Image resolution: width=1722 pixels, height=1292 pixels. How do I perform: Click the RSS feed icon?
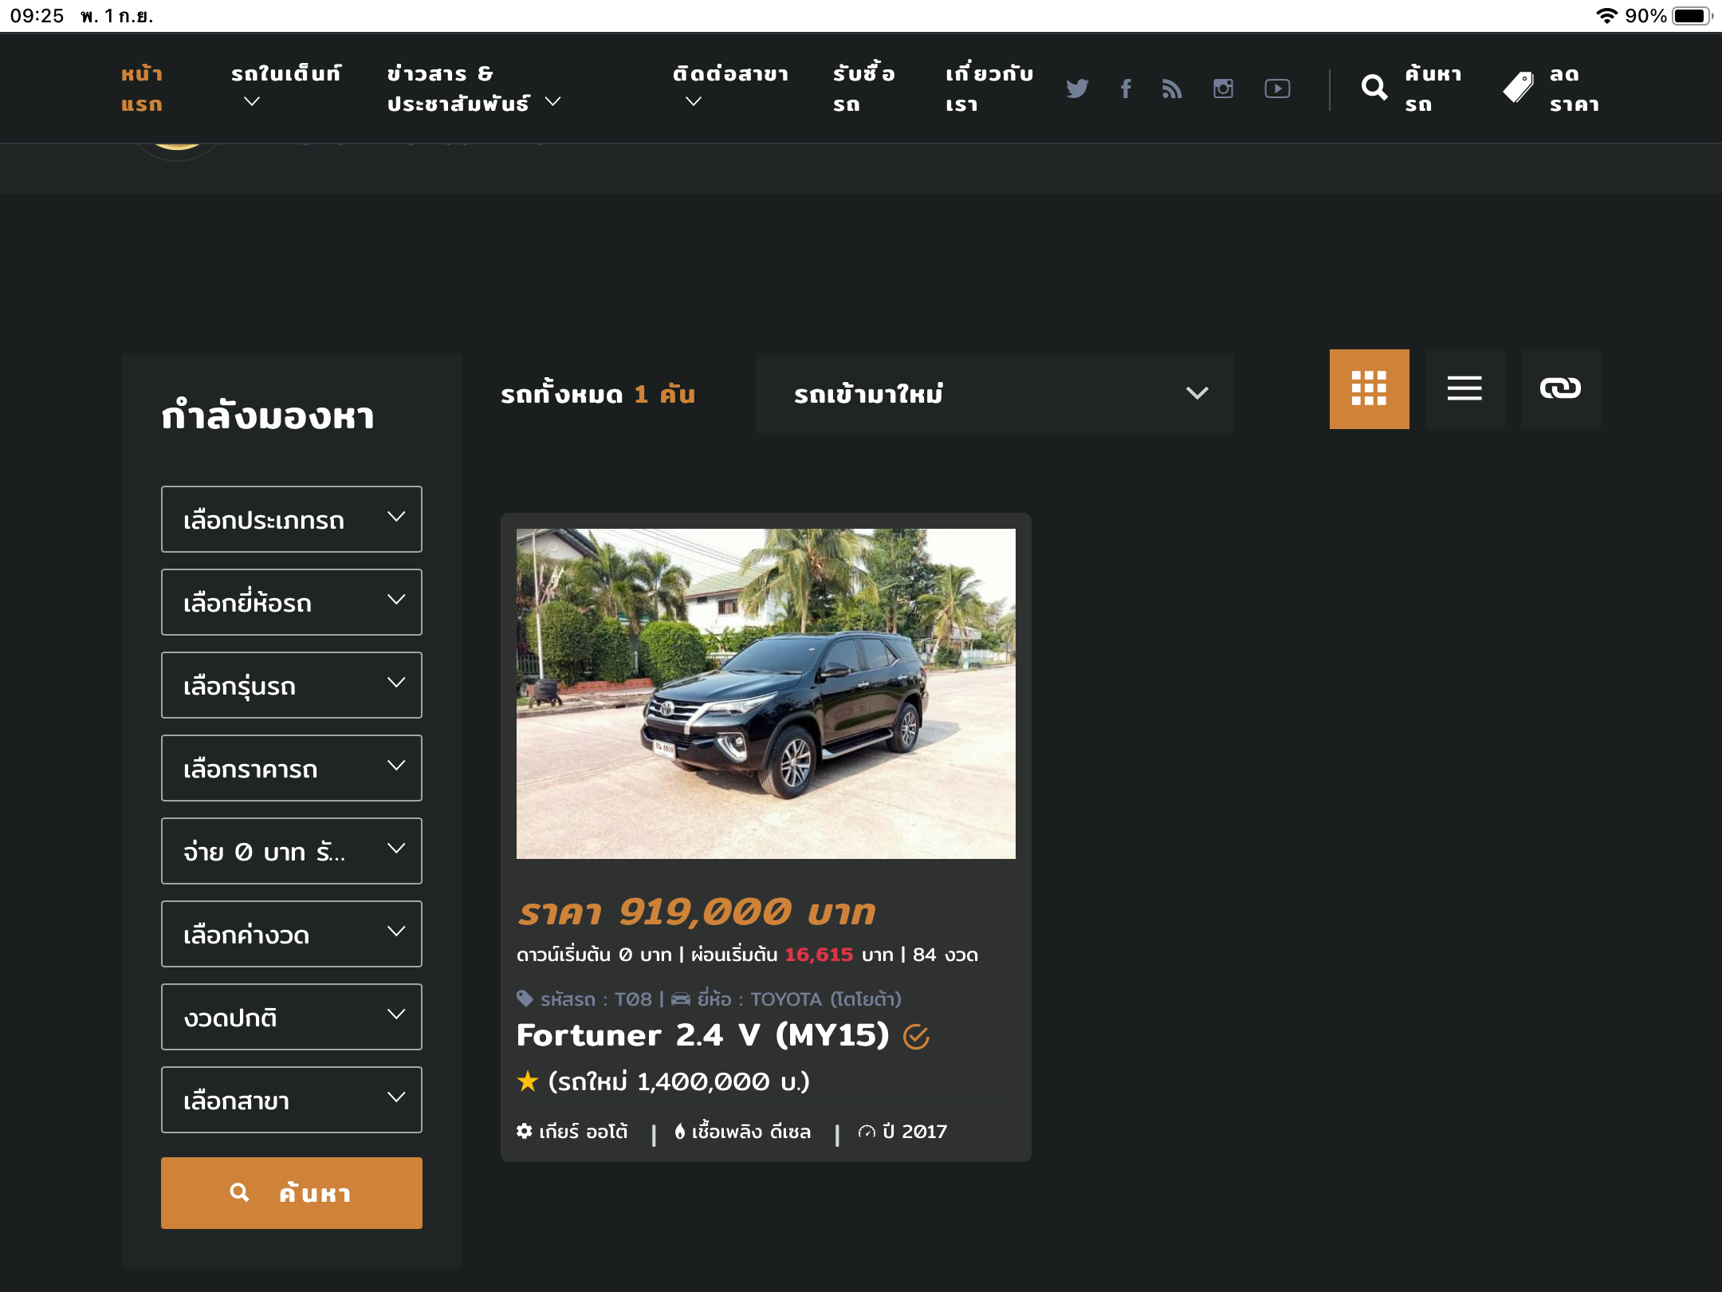point(1172,89)
